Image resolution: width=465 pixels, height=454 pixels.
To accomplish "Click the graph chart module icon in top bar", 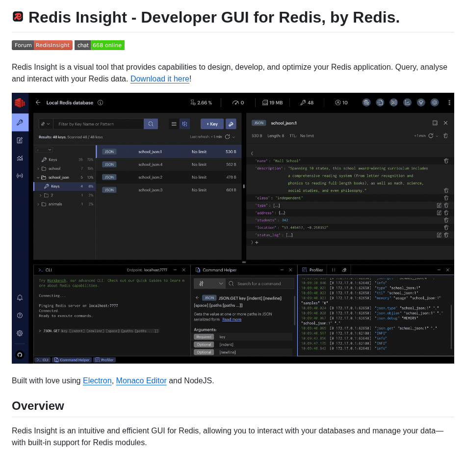I will pos(408,103).
